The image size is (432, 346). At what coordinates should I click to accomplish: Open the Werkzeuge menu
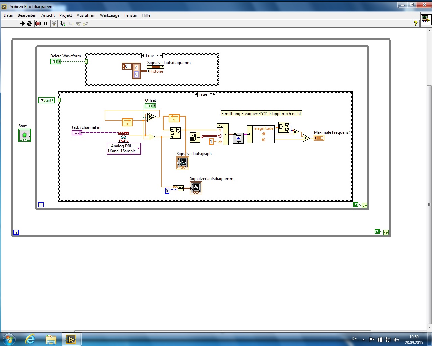tap(110, 15)
